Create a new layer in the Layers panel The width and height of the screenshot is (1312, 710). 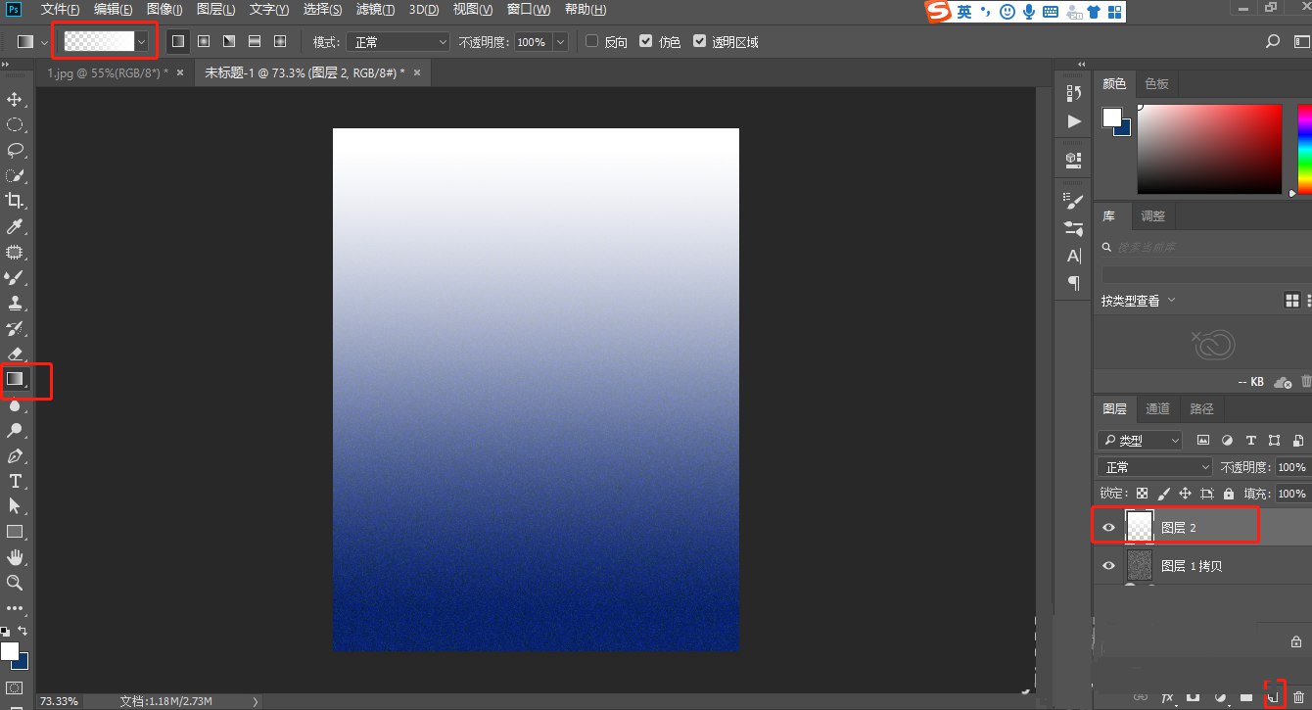[x=1272, y=697]
